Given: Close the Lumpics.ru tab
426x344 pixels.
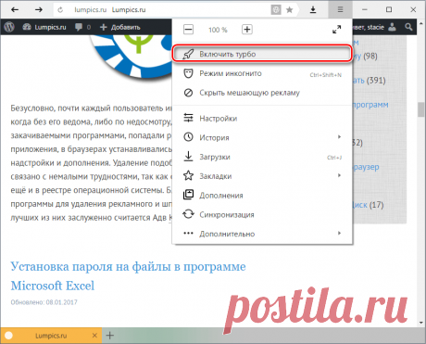Looking at the screenshot, I should click(94, 336).
